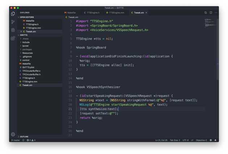Expand the lpcnet folder
Image resolution: width=228 pixels, height=154 pixels.
click(x=25, y=46)
